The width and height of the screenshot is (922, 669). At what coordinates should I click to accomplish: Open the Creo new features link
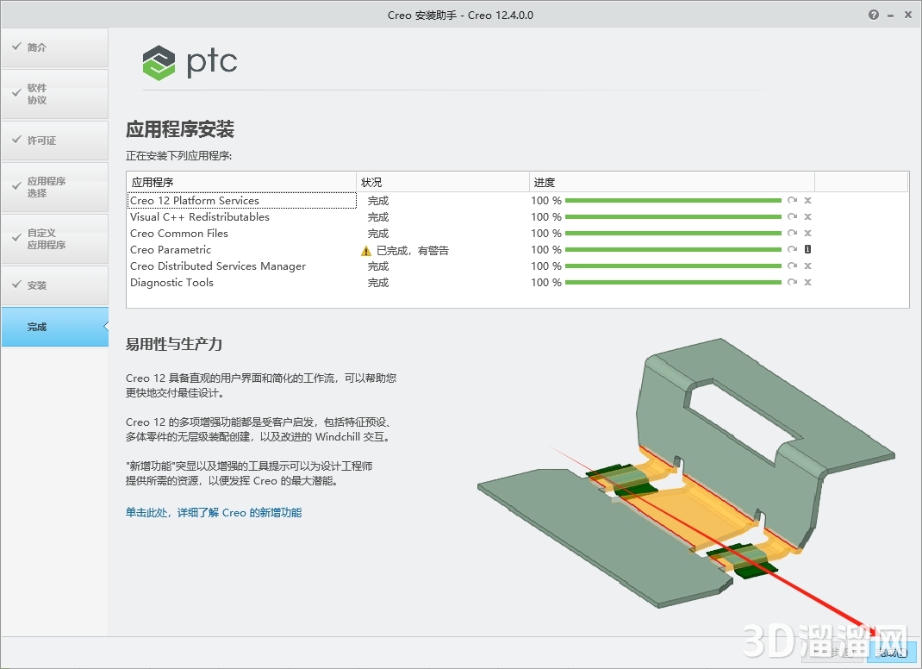[216, 512]
